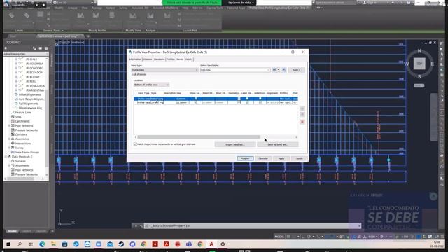Viewport: 448px width, 252px height.
Task: Toggle Label End checkbox in first band row
Action: [260, 99]
